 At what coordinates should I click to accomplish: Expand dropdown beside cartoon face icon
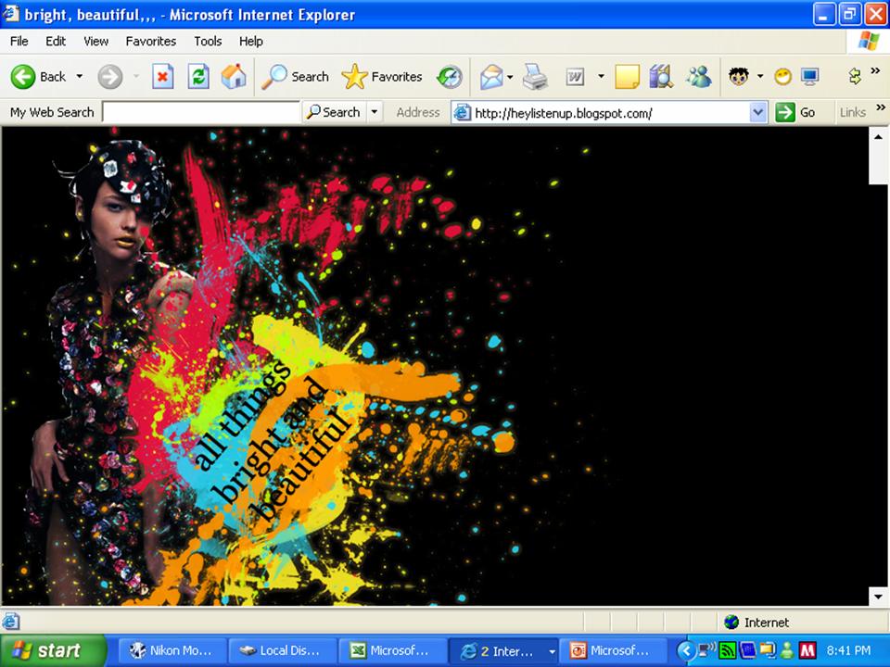click(760, 77)
